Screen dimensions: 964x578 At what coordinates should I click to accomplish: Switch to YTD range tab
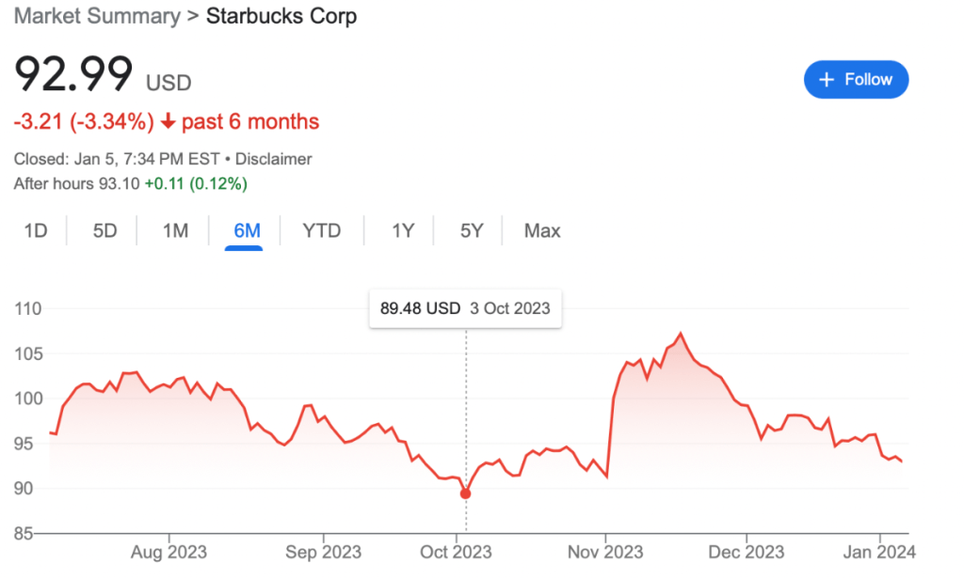tap(322, 230)
